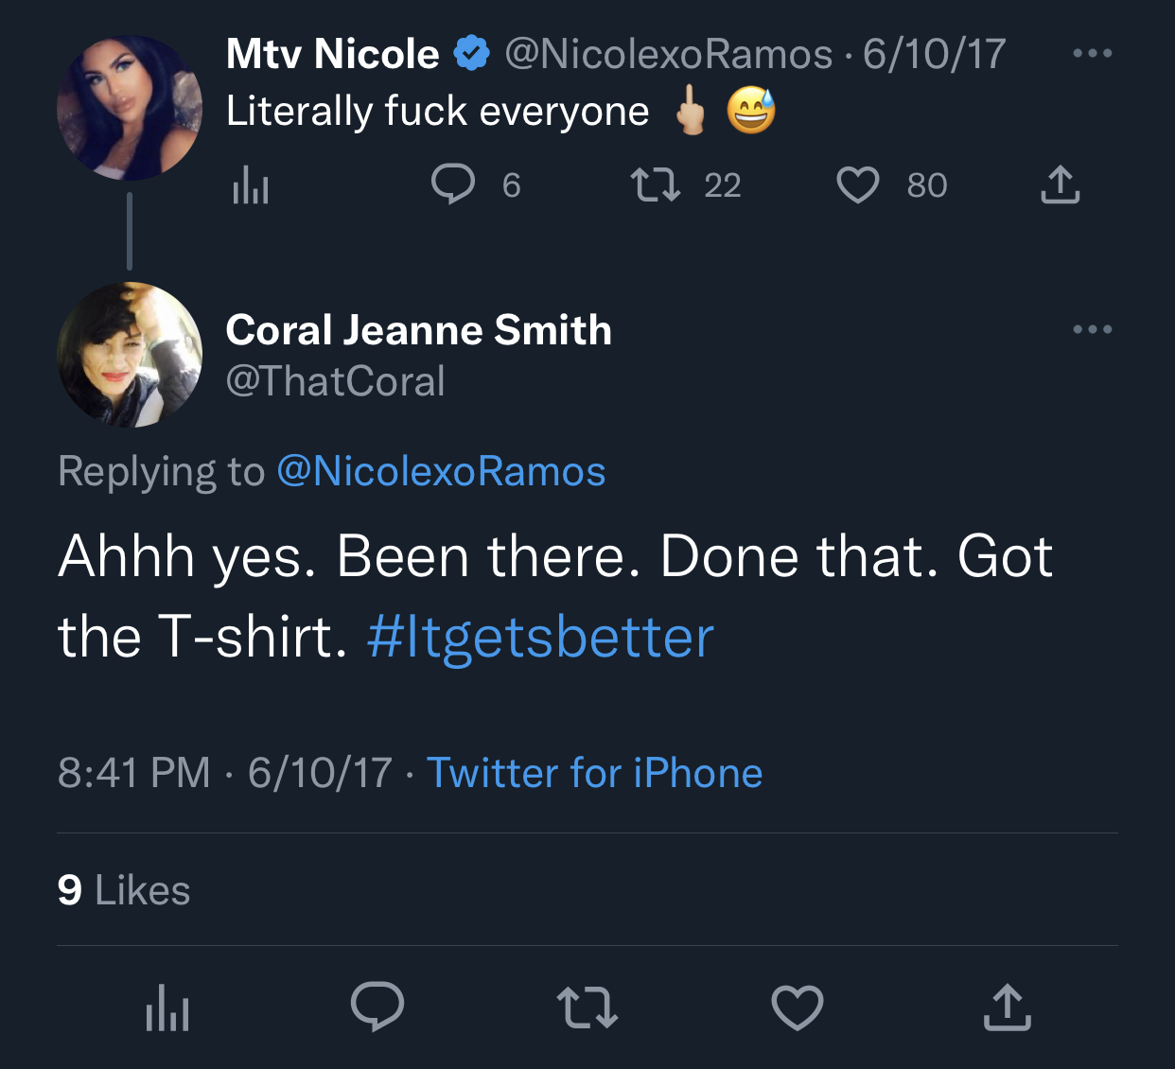View analytics icon below Coral's reply
Viewport: 1175px width, 1069px height.
pyautogui.click(x=167, y=1008)
